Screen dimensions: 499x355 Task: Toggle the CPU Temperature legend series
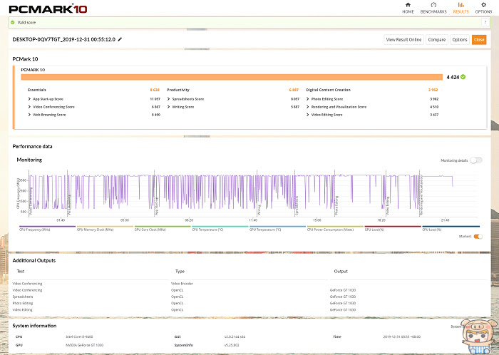pyautogui.click(x=220, y=228)
